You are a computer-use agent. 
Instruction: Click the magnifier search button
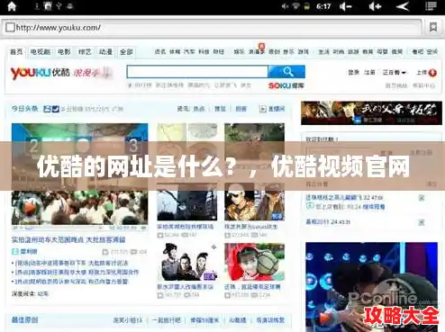(287, 72)
